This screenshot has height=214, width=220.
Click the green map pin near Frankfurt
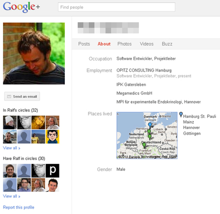pos(144,145)
